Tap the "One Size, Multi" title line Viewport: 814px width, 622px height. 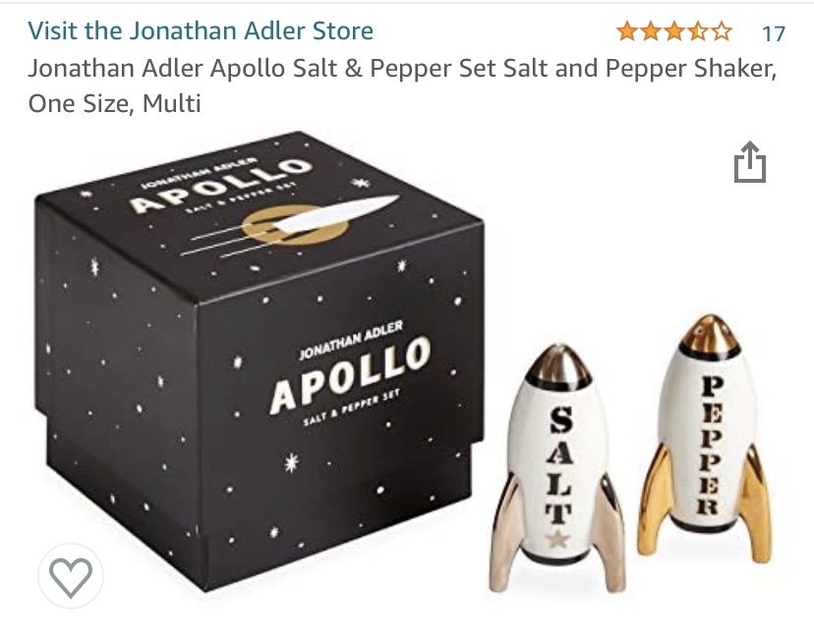point(114,103)
